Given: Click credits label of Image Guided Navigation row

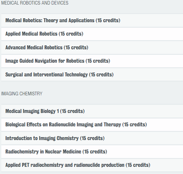Looking at the screenshot, I should [98, 61].
